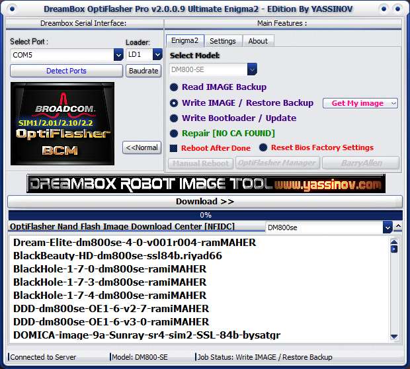This screenshot has width=410, height=369.
Task: Click the OptiFlasher Manager button
Action: tap(278, 163)
